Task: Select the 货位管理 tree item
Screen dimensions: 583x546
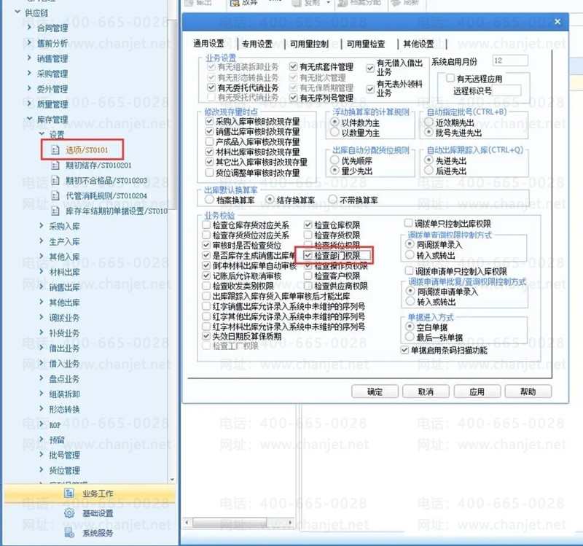Action: [x=64, y=470]
